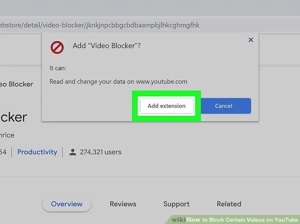Open the Reviews tab
Screen dimensions: 300x224
pyautogui.click(x=123, y=204)
